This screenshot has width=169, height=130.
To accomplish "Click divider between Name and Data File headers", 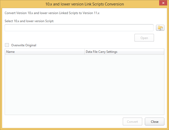I will (x=84, y=52).
